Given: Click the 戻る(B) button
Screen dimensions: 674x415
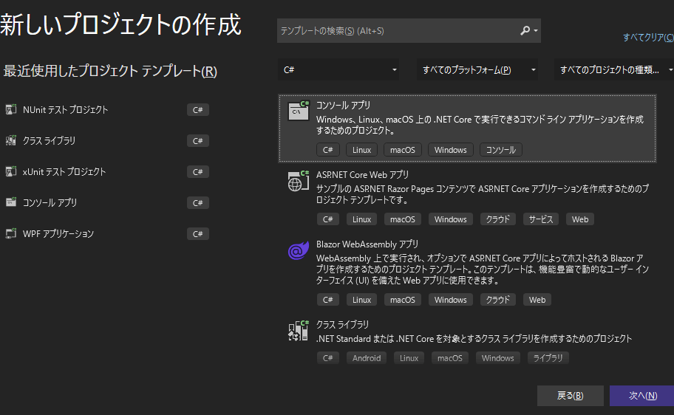Looking at the screenshot, I should point(571,396).
